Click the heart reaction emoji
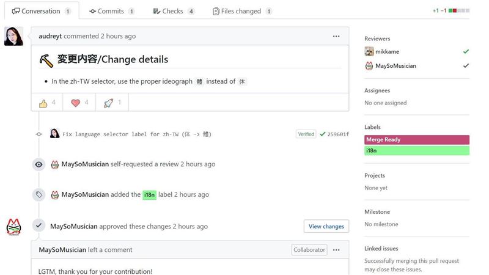This screenshot has width=489, height=275. pos(76,103)
